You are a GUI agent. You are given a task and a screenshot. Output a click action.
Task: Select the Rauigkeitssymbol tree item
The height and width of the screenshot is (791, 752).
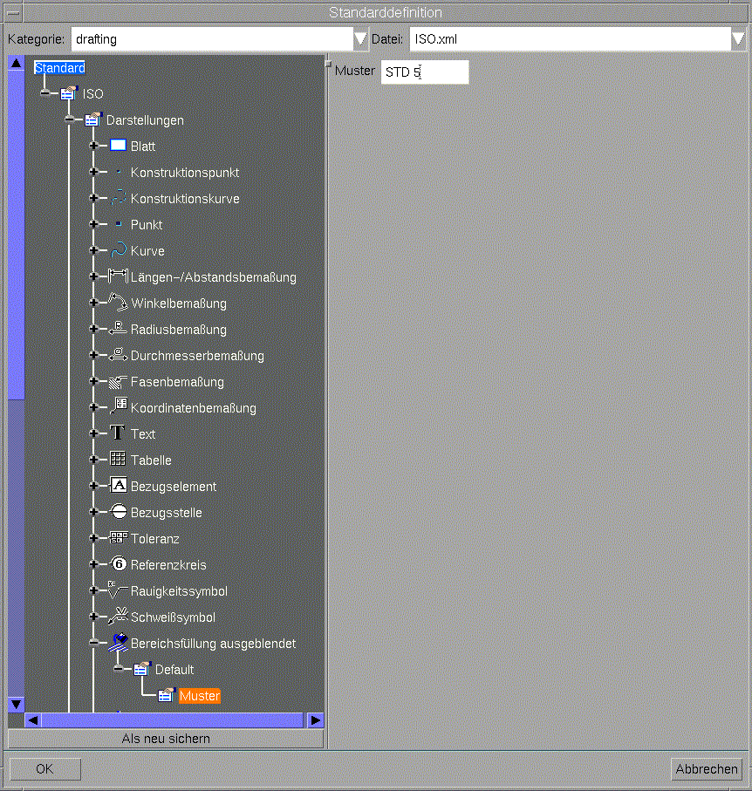click(179, 590)
